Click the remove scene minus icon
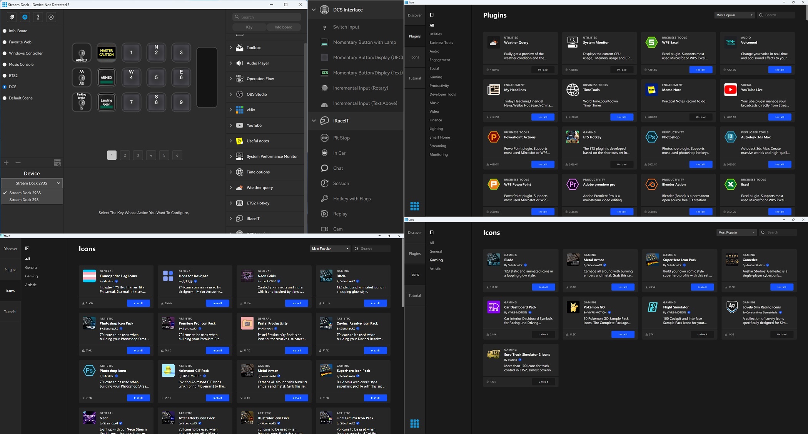Viewport: 808px width, 434px height. click(18, 163)
